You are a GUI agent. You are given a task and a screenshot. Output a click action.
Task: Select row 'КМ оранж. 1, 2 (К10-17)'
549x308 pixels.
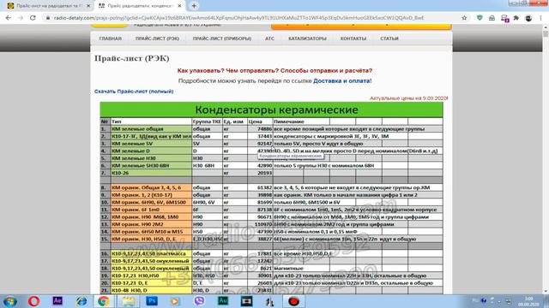pyautogui.click(x=271, y=195)
